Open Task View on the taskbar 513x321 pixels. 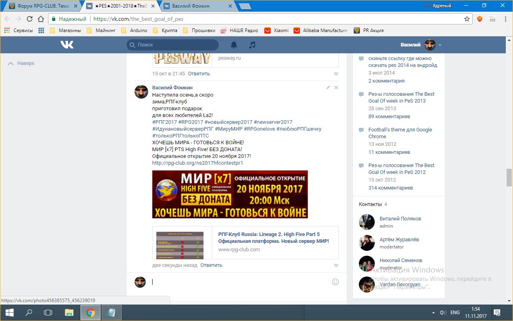tap(48, 313)
